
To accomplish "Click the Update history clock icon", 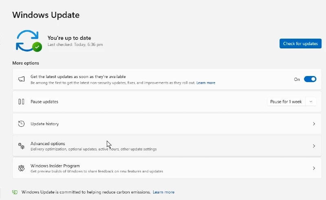I will (21, 124).
